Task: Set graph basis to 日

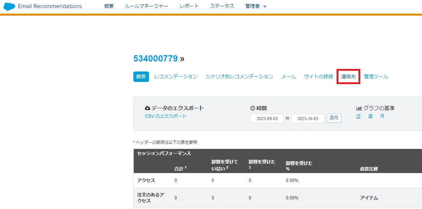Action: coord(358,116)
